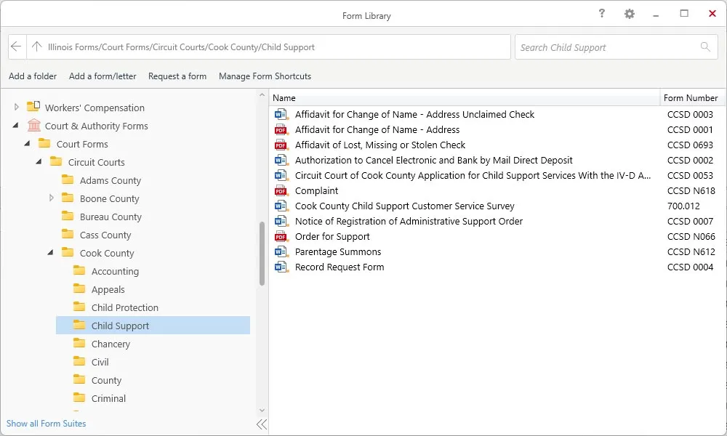The height and width of the screenshot is (436, 727).
Task: Sort by Form Number column header
Action: click(x=692, y=98)
